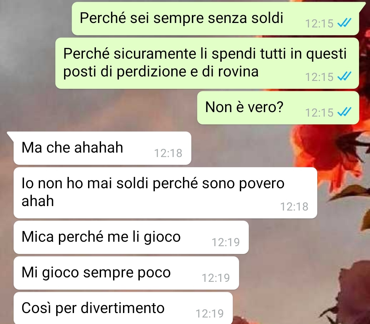Select the message 'Io non ho mai soldi perché sono povero'
Viewport: 370px width, 324px height.
pos(165,193)
